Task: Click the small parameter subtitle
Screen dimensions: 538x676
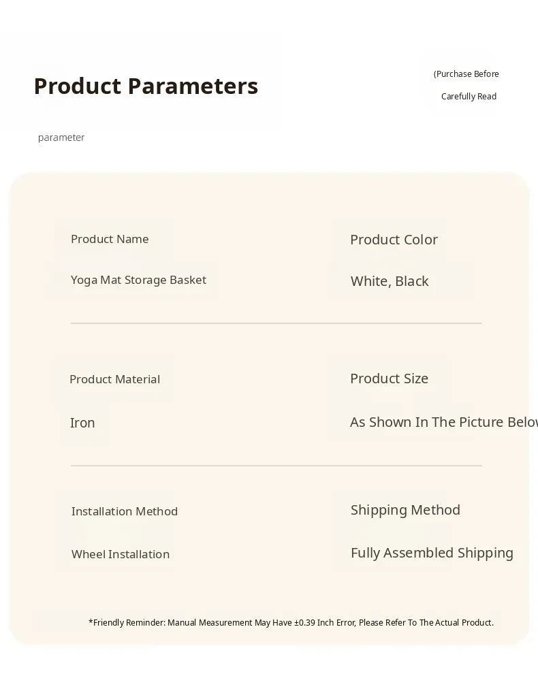Action: (x=61, y=138)
